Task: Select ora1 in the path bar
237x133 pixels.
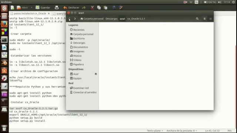Action: tap(123, 19)
